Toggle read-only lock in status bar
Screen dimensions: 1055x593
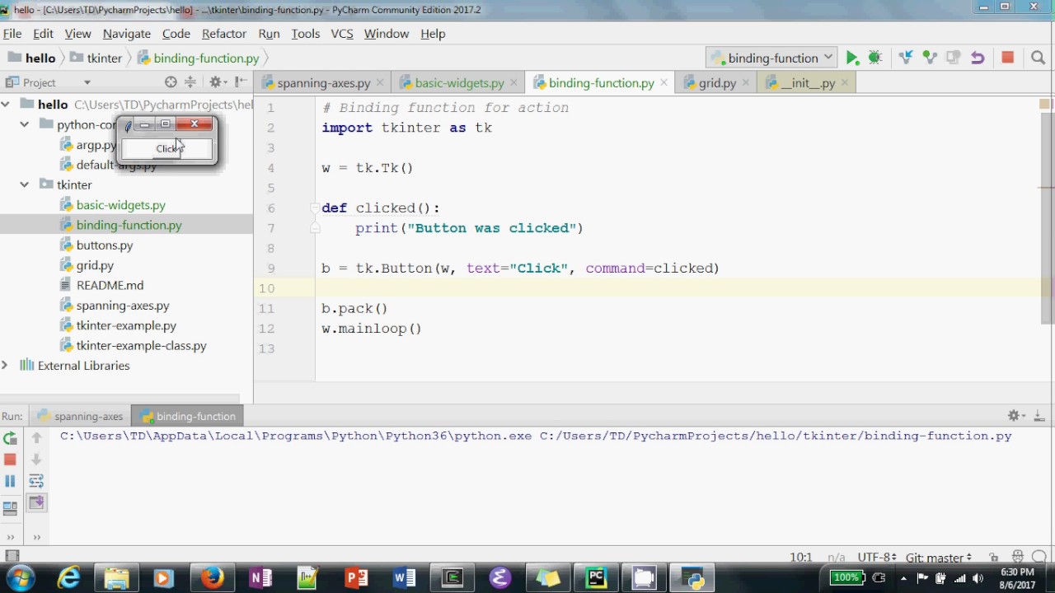994,558
